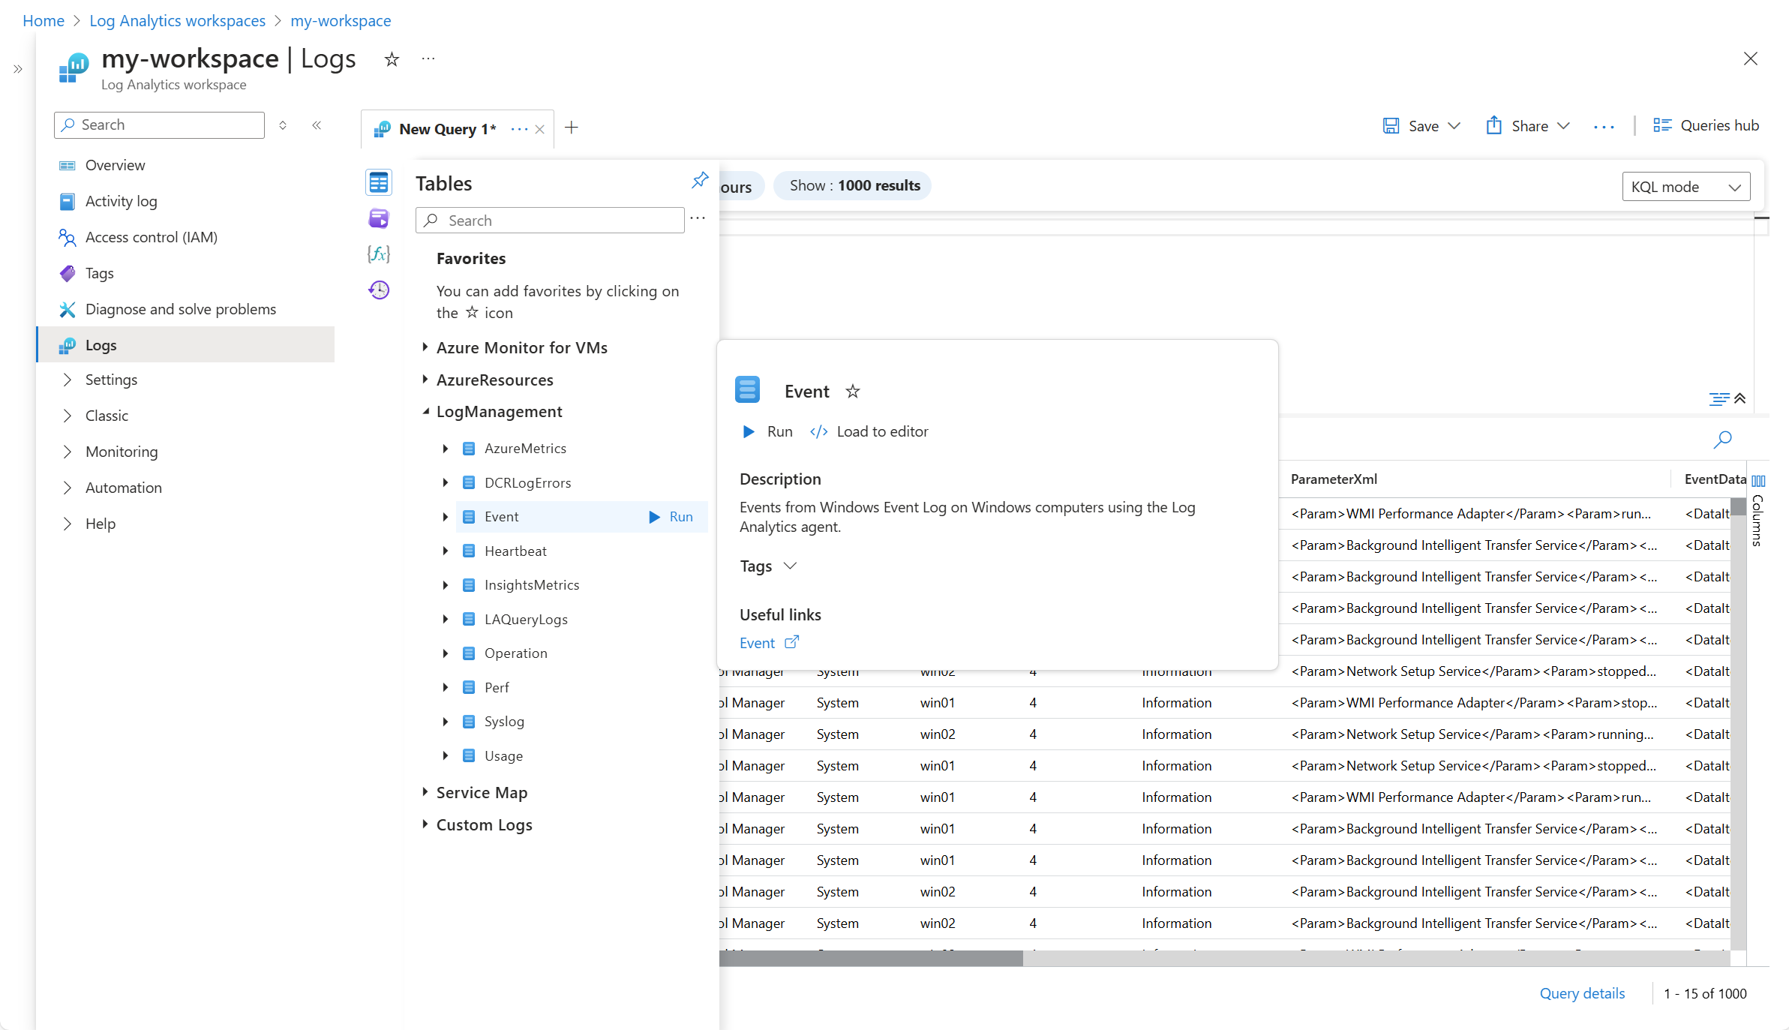Favorite my-workspace with header star
The width and height of the screenshot is (1789, 1030).
pyautogui.click(x=392, y=59)
